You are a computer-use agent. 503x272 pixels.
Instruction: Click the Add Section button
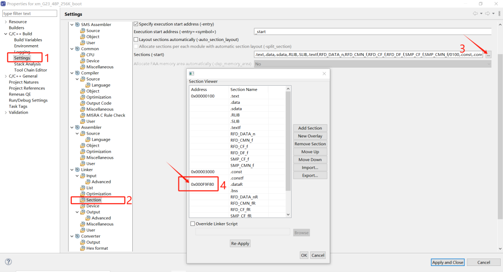click(x=310, y=128)
